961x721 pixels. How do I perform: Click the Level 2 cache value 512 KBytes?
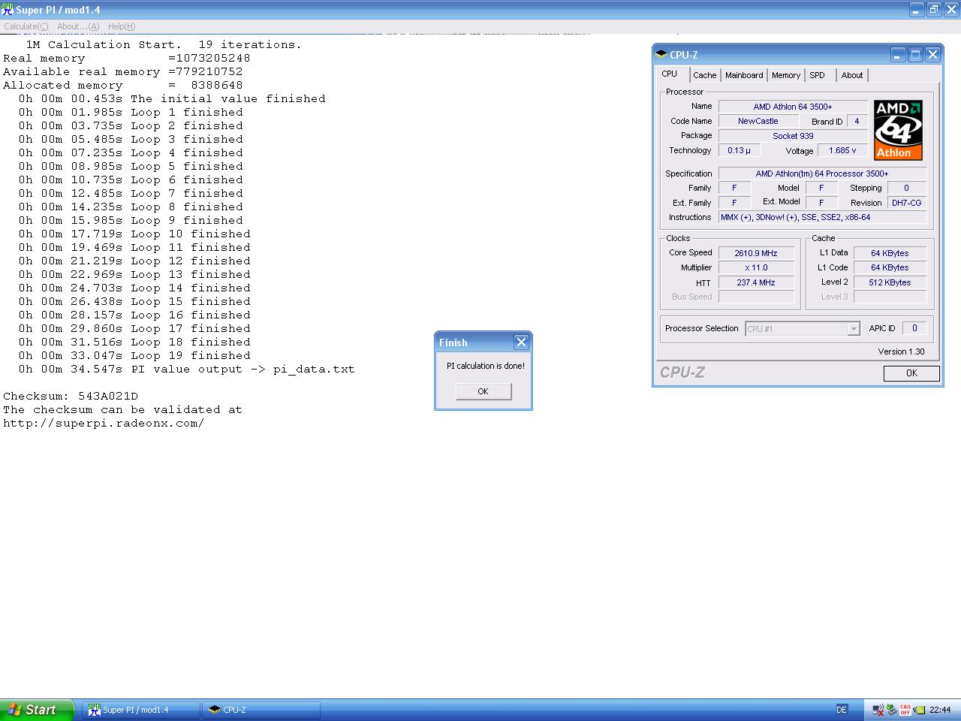(x=890, y=282)
